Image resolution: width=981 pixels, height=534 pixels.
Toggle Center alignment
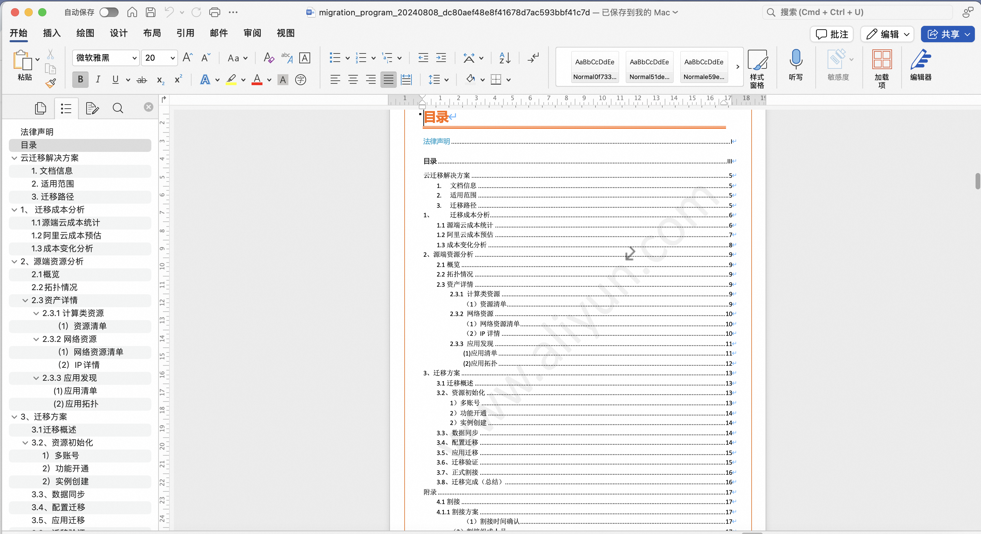click(353, 80)
